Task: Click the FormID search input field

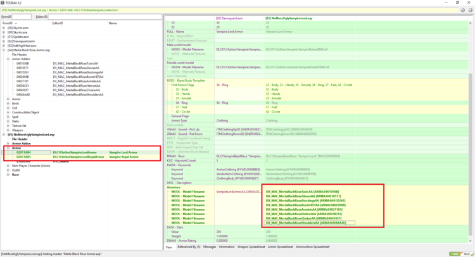Action: click(x=22, y=16)
